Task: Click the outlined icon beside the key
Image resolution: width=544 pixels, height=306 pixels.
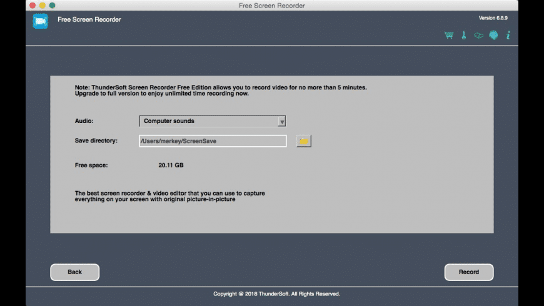Action: [x=478, y=36]
